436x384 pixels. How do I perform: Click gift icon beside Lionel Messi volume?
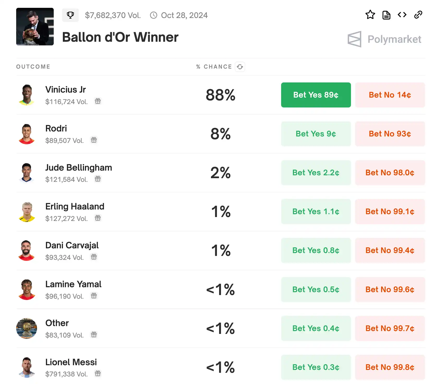[98, 374]
